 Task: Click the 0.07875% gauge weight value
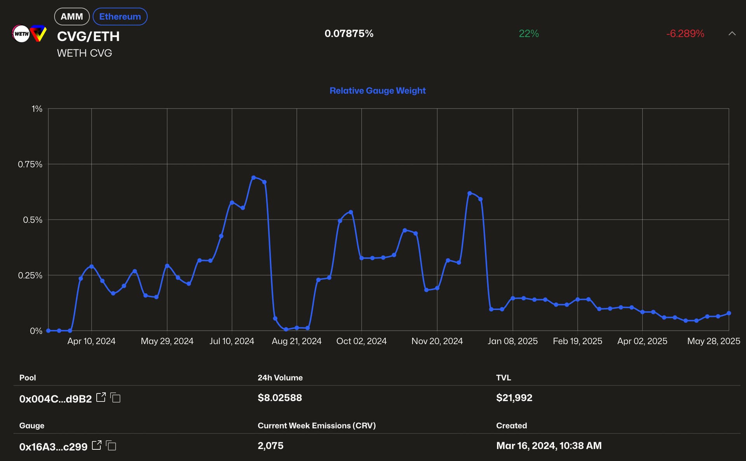tap(349, 34)
